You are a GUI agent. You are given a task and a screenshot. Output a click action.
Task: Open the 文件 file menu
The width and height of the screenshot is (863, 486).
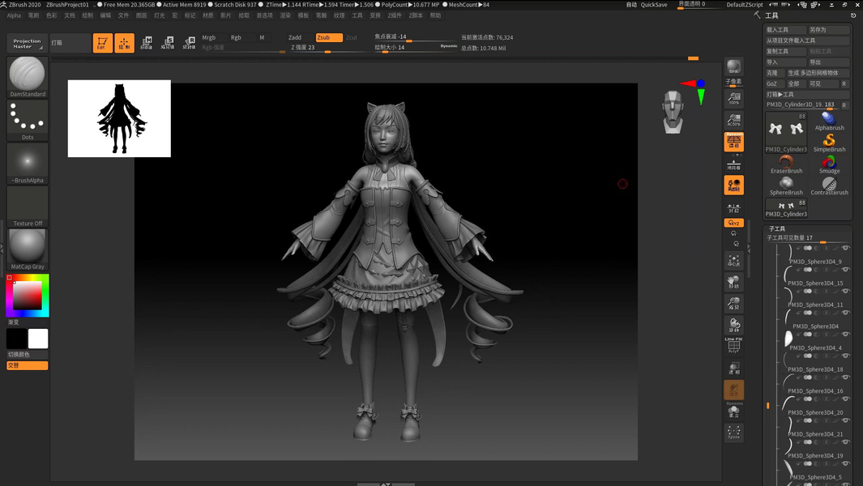[x=123, y=15]
